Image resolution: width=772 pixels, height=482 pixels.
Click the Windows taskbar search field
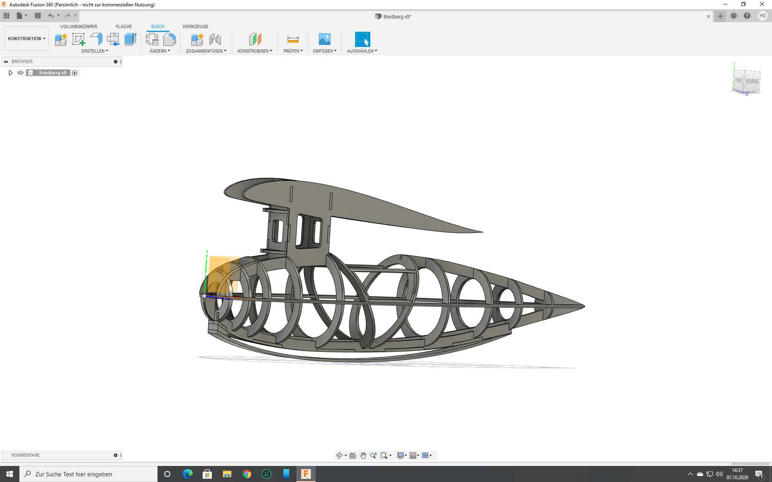pyautogui.click(x=88, y=474)
